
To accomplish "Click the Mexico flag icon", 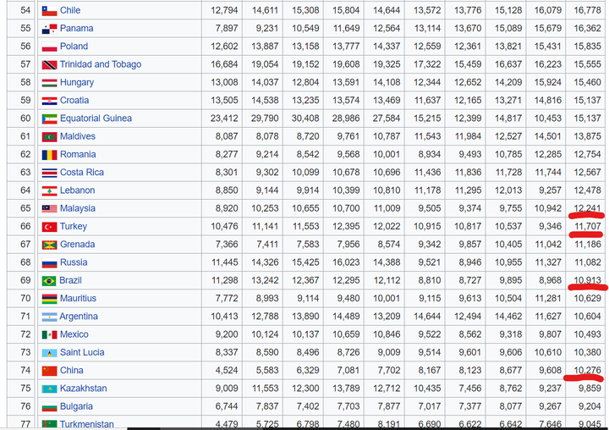I will click(49, 334).
